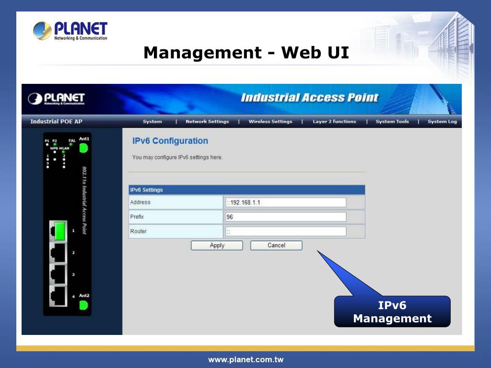Click the PLANET logo in web UI banner
This screenshot has width=491, height=368.
click(57, 99)
